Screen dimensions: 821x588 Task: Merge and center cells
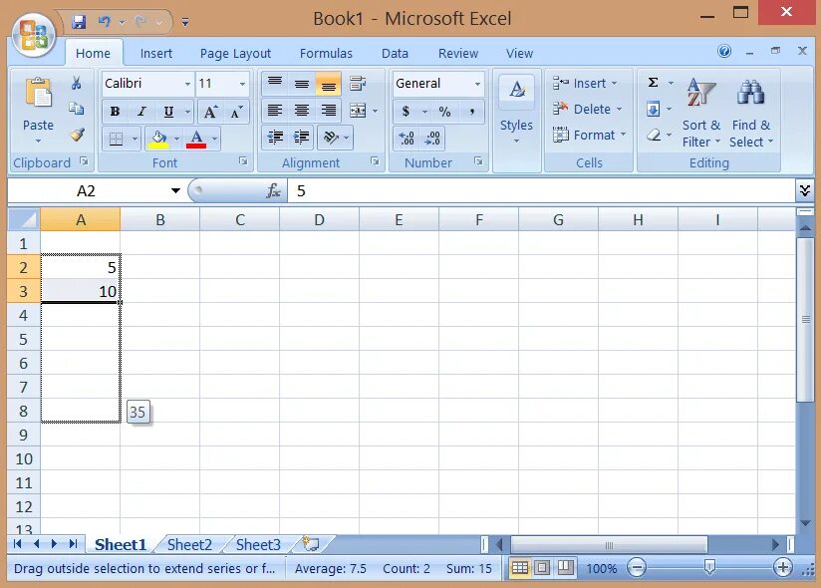click(358, 111)
